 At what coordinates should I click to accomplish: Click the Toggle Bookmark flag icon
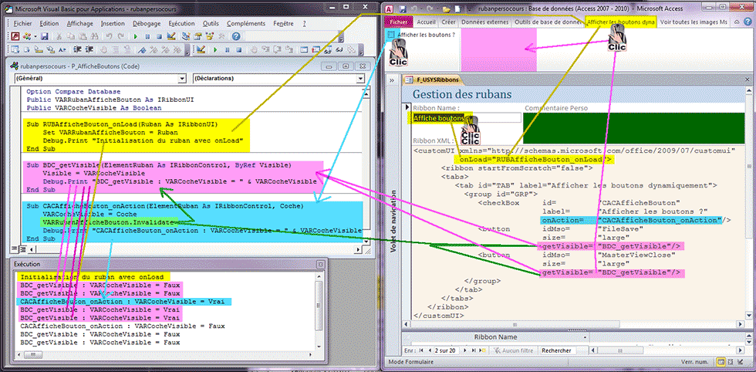pos(142,49)
